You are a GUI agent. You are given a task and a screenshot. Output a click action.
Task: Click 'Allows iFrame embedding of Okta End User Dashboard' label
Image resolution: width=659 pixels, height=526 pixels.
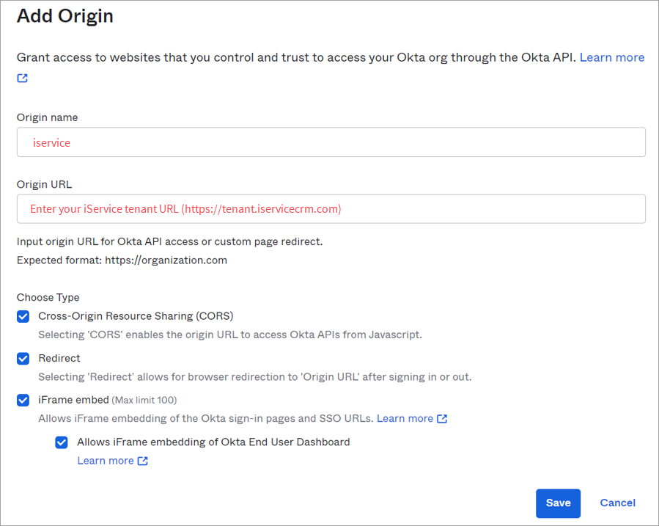[x=213, y=442]
